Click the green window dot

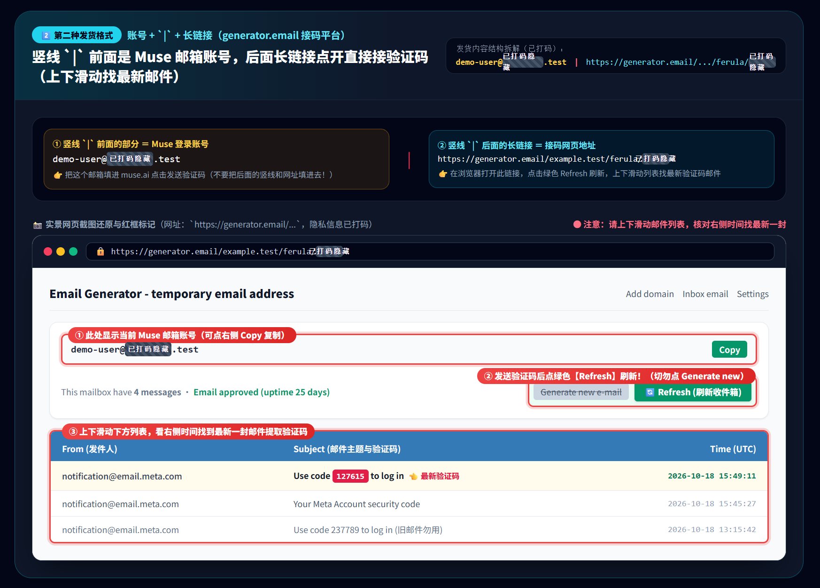pyautogui.click(x=73, y=251)
